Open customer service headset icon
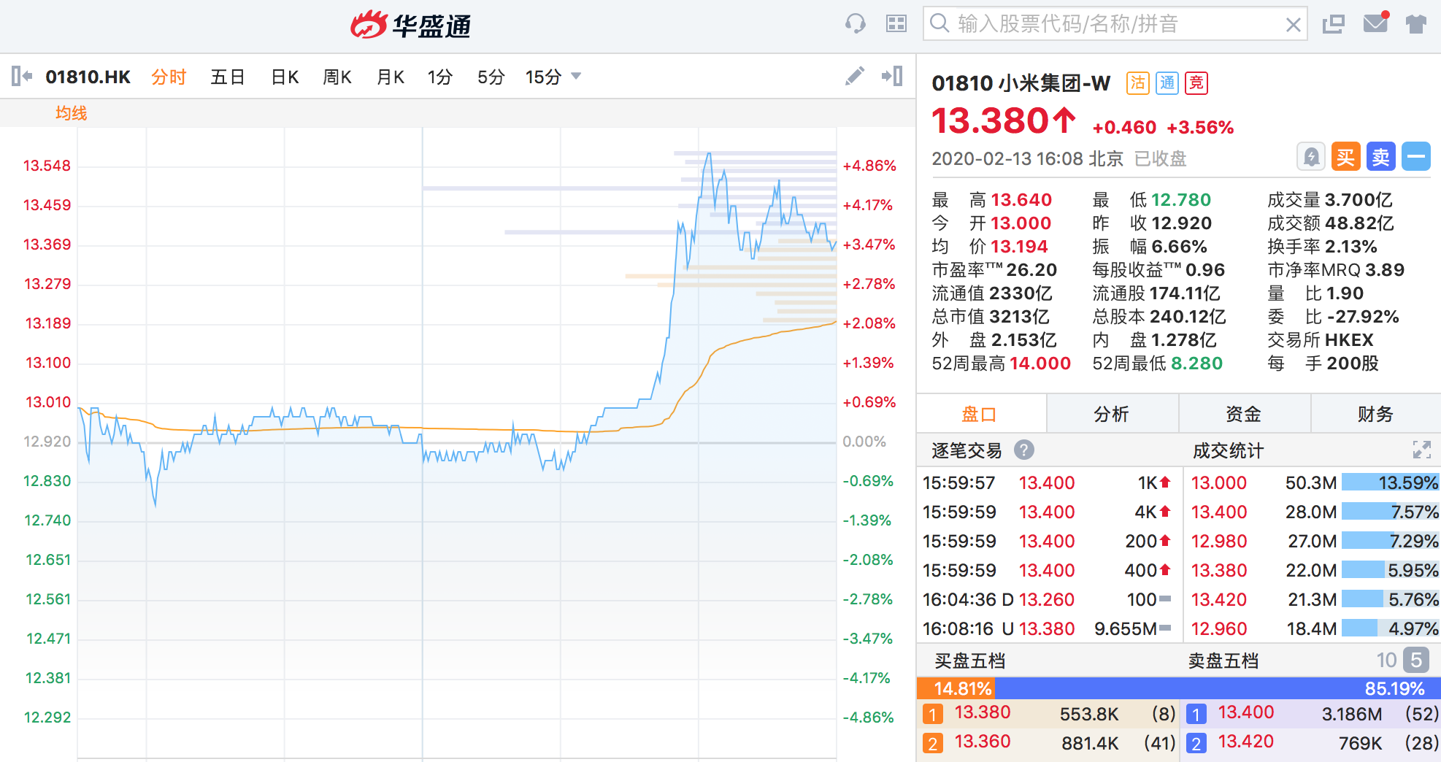This screenshot has width=1441, height=762. (x=855, y=24)
